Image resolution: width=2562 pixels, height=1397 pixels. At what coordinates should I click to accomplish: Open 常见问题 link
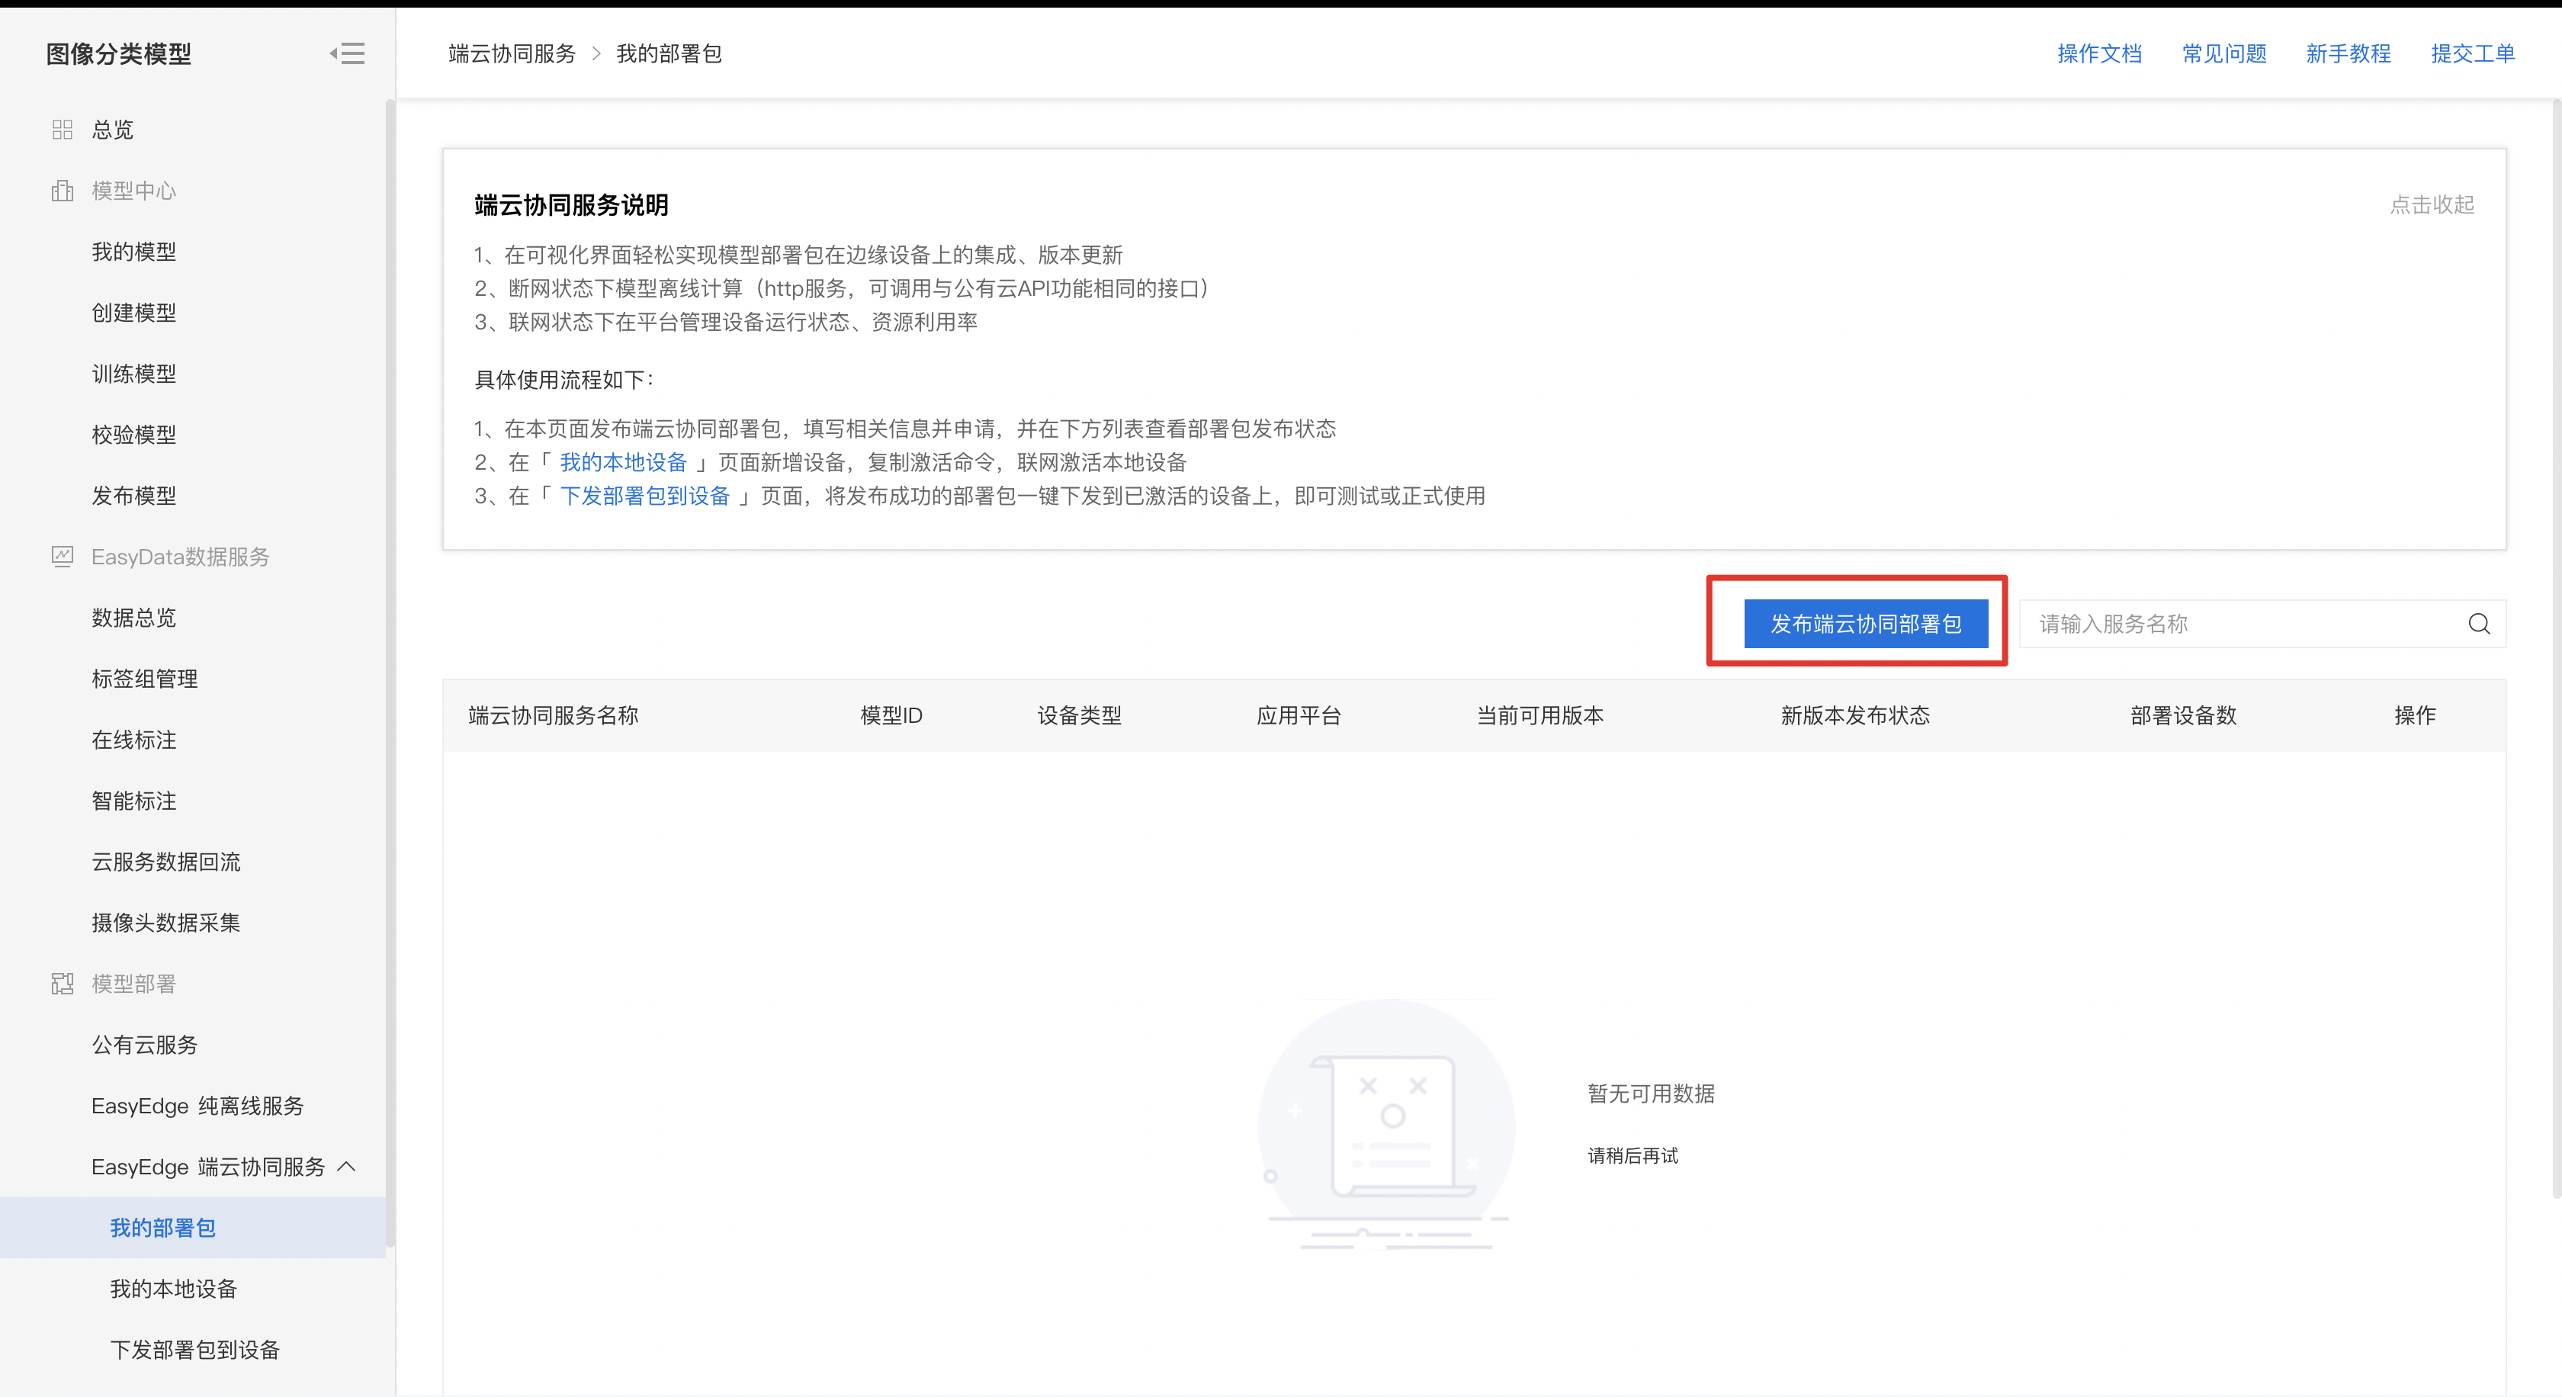(x=2224, y=53)
